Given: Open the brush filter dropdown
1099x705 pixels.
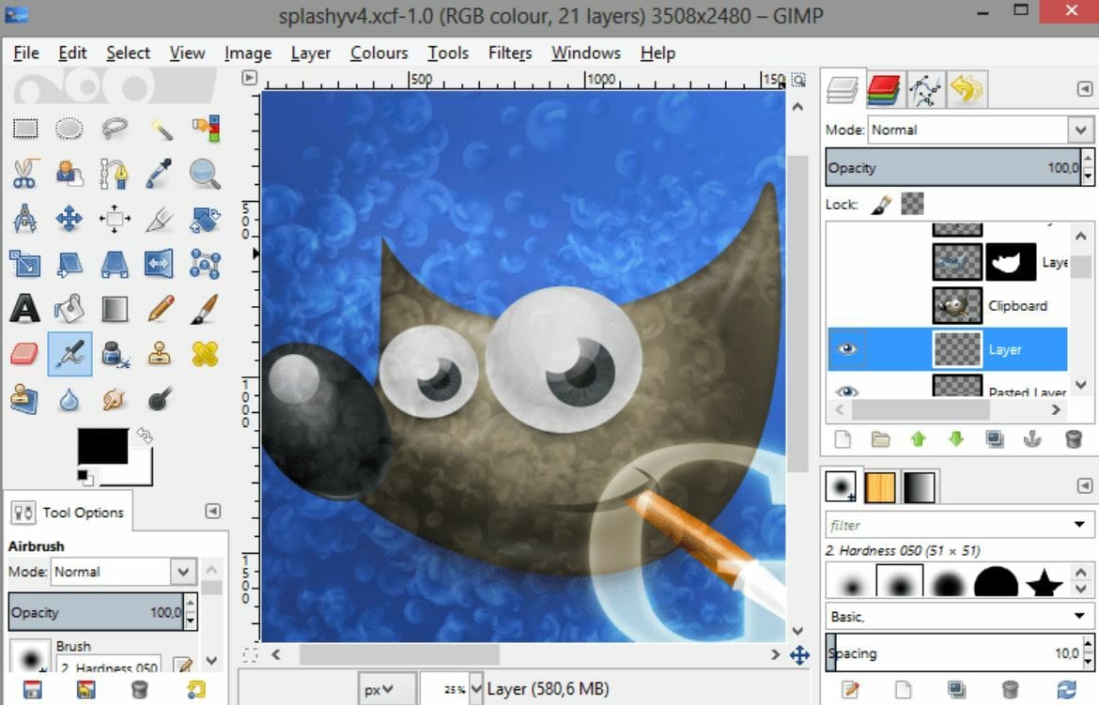Looking at the screenshot, I should point(1078,525).
